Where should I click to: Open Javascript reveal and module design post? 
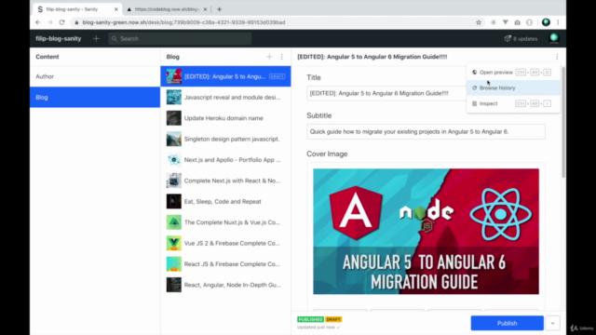click(225, 97)
